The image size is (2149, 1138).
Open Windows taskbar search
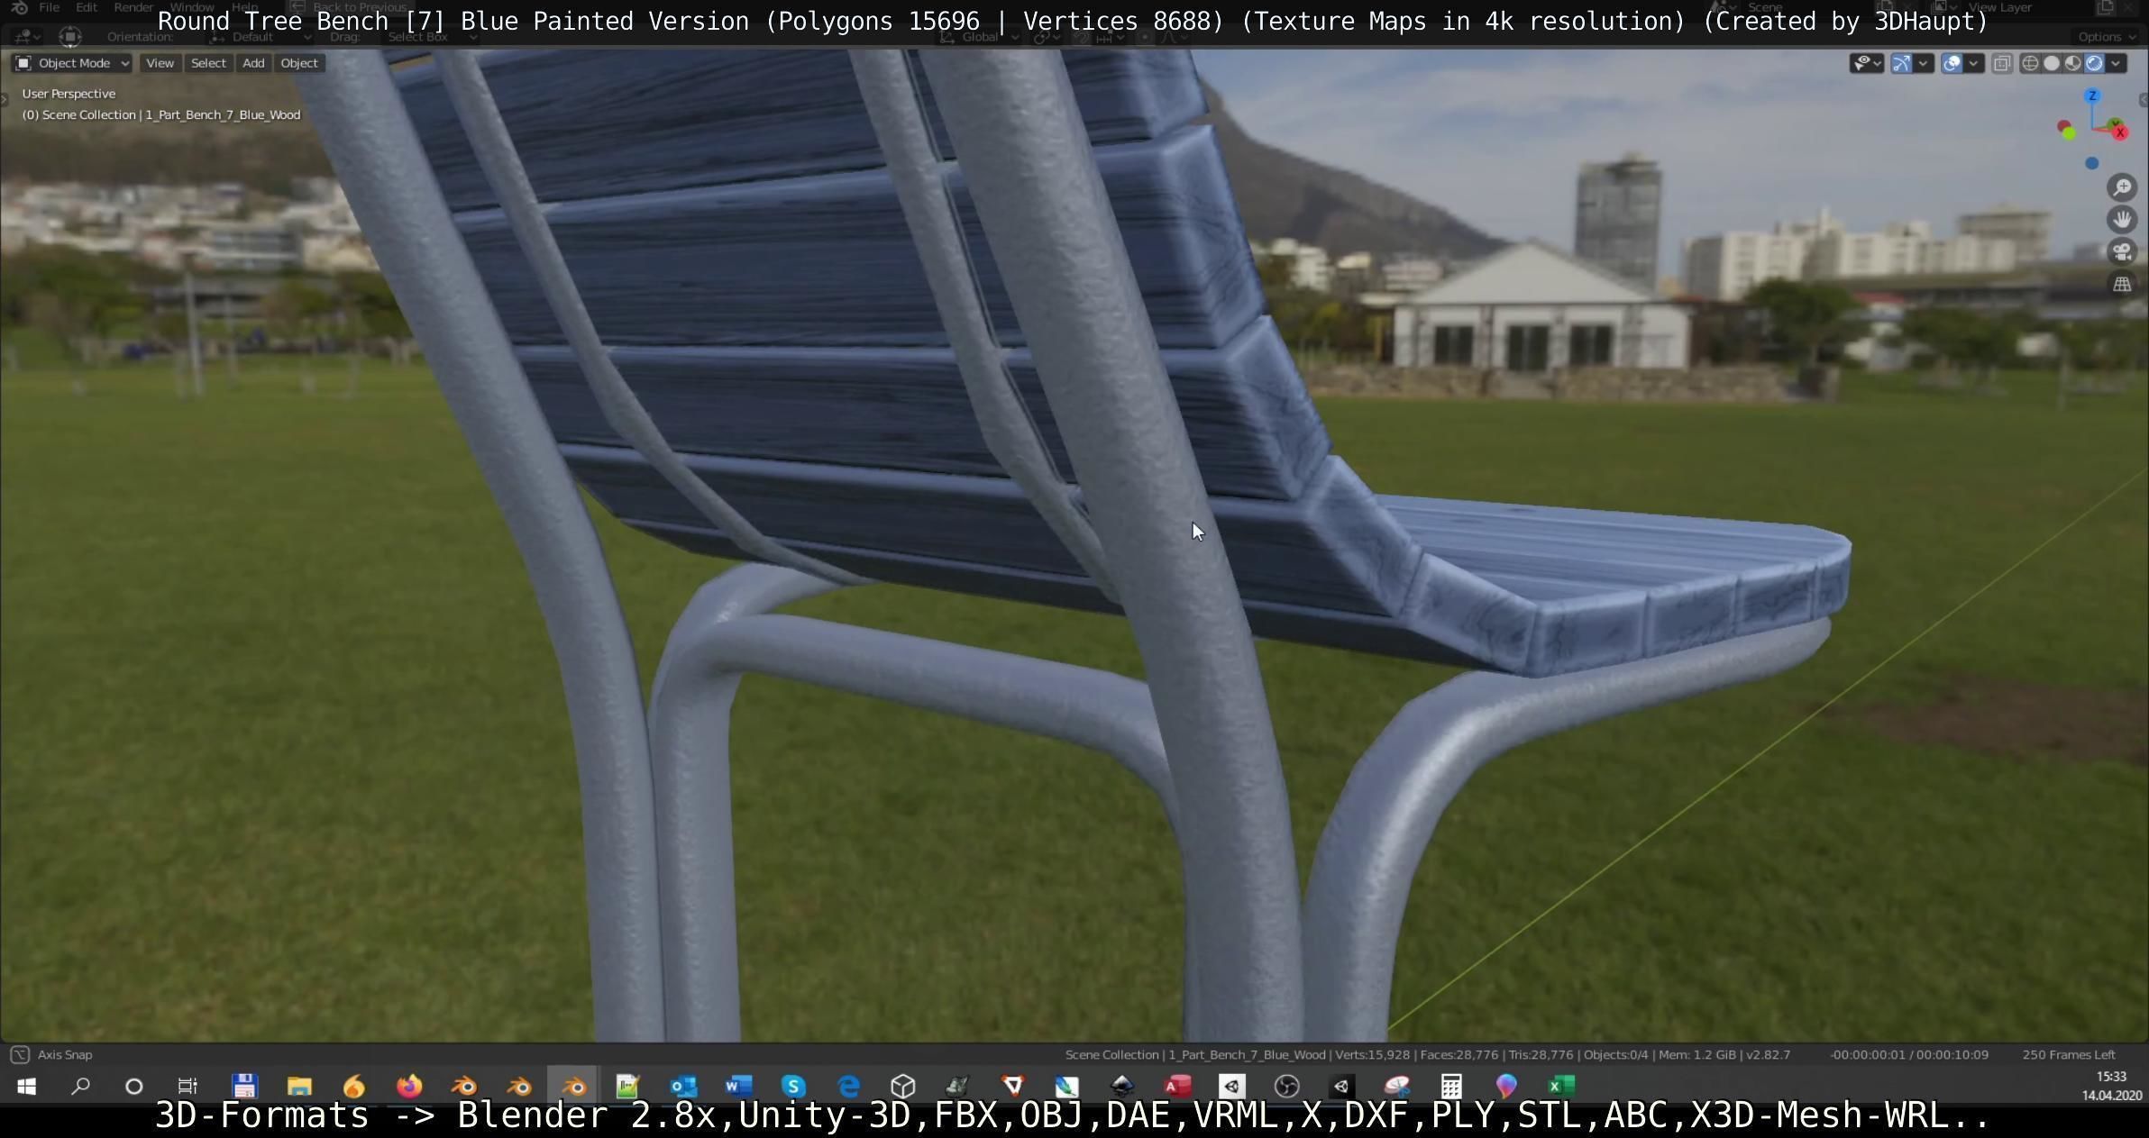pos(80,1086)
